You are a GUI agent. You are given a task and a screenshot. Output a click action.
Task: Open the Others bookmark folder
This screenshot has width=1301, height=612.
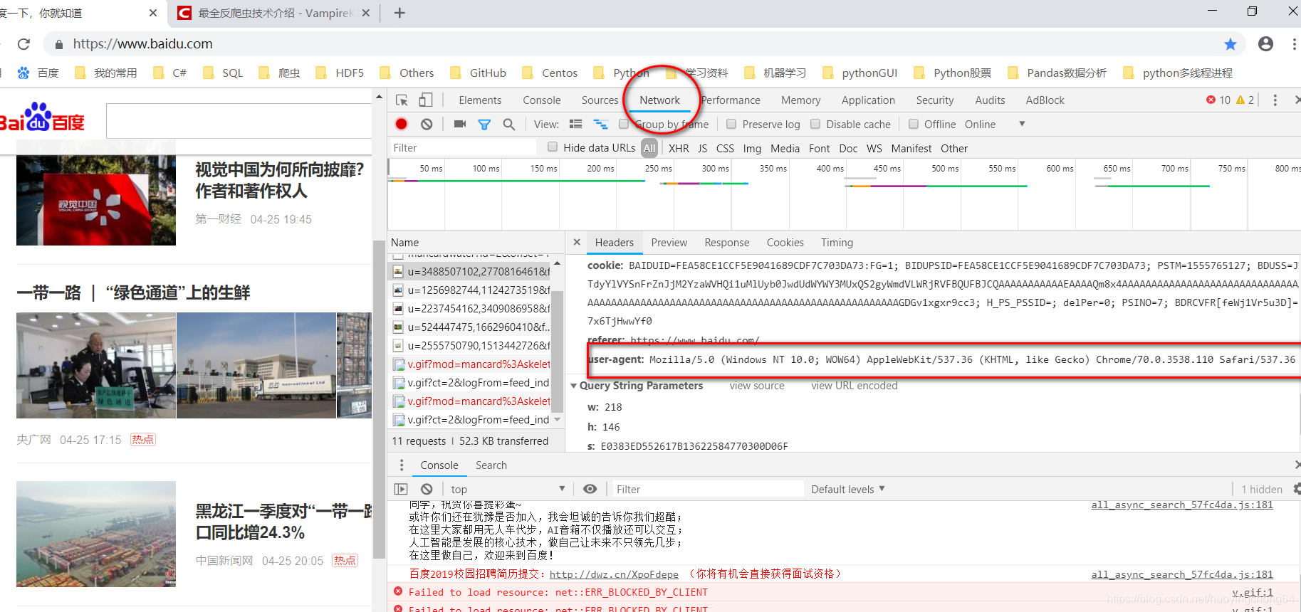[407, 73]
